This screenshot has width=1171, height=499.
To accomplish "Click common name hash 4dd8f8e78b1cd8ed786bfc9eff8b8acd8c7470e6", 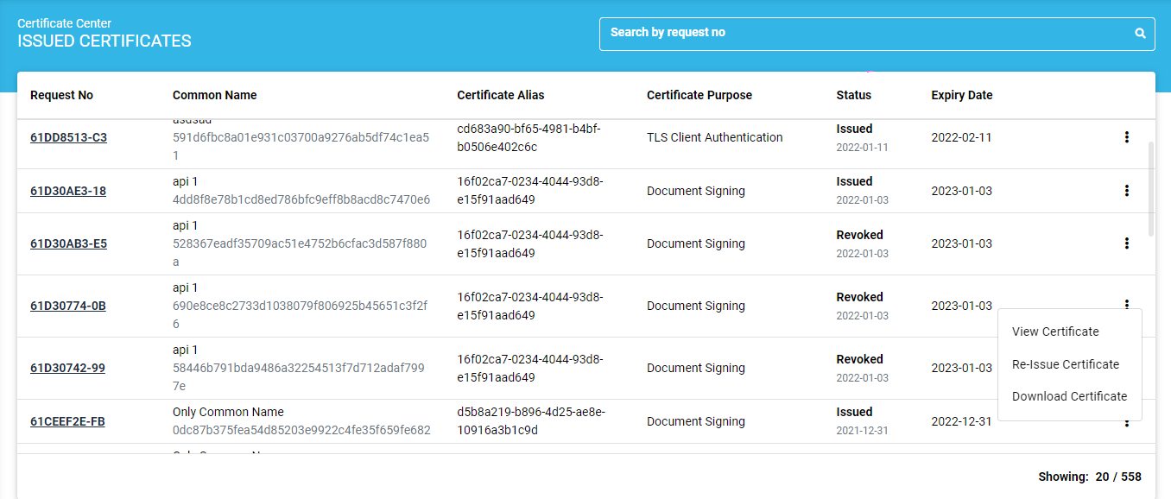I will pos(301,199).
